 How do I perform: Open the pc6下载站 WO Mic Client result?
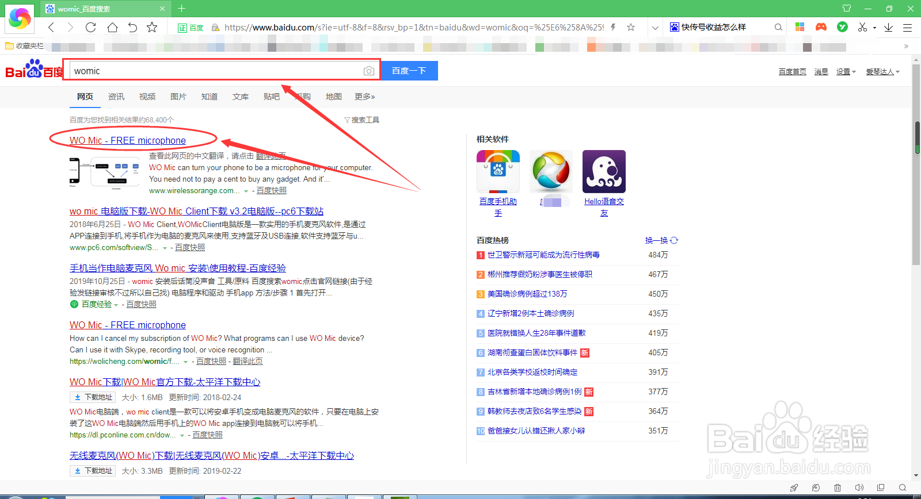tap(196, 211)
